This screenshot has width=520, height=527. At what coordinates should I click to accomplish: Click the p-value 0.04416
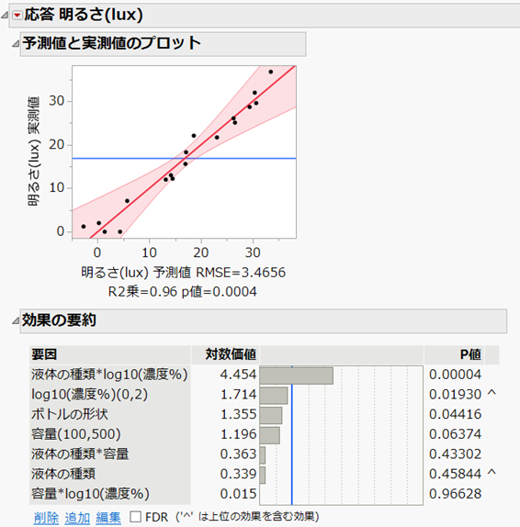coord(455,414)
